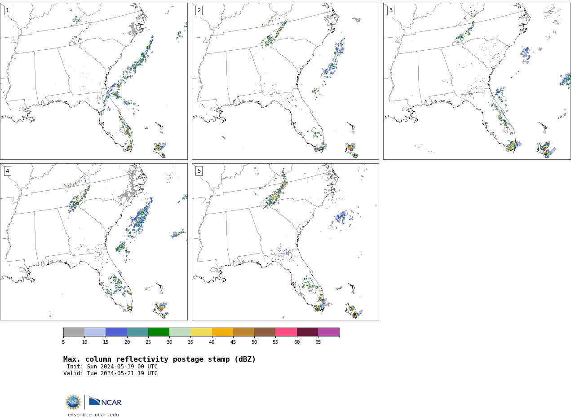
Task: Click the Init: Sun 2024-05-19 00 UTC line
Action: pos(112,367)
